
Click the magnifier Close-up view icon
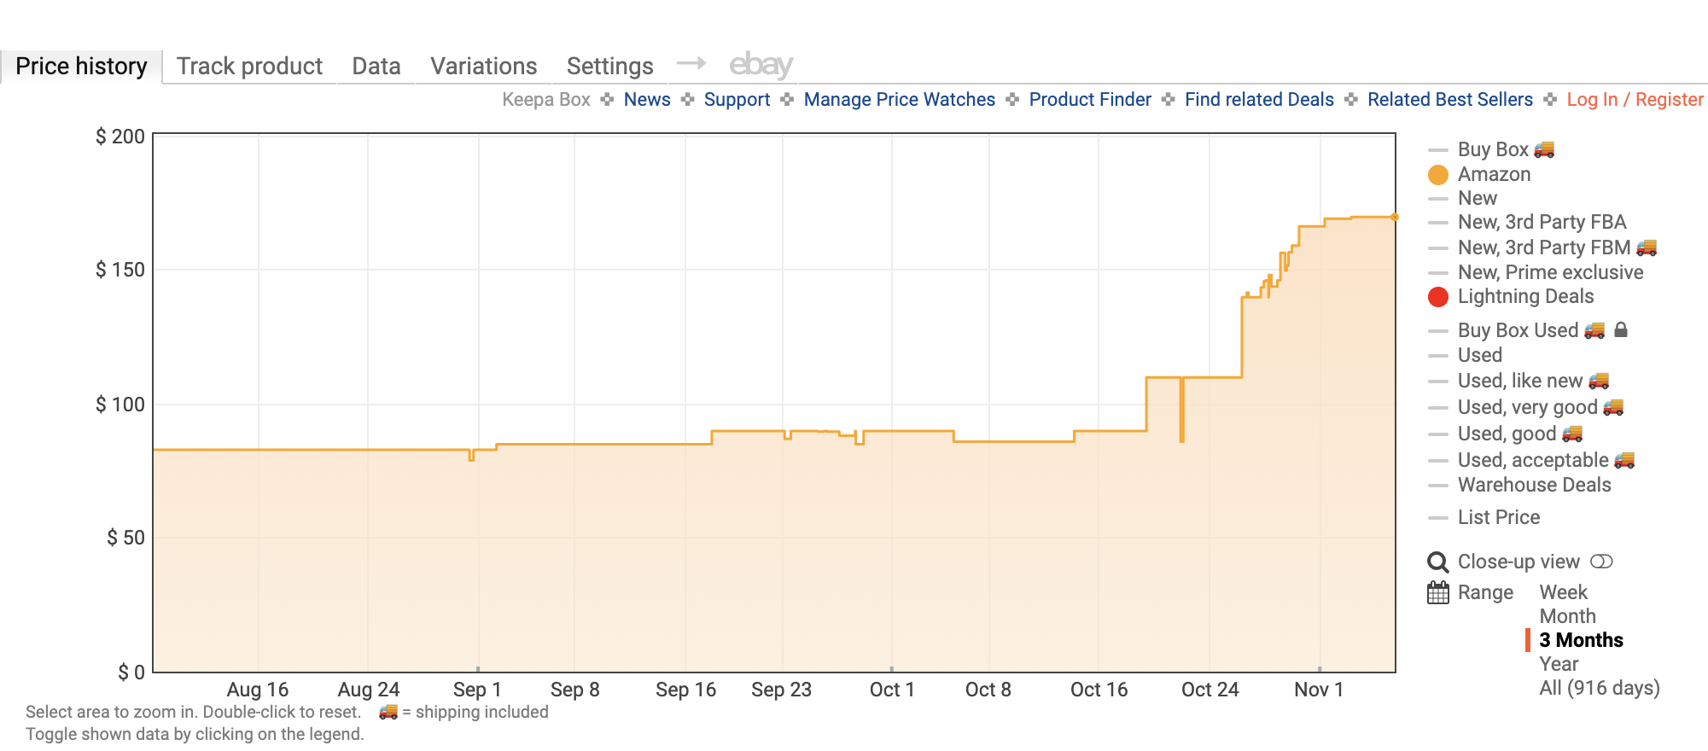pyautogui.click(x=1438, y=562)
